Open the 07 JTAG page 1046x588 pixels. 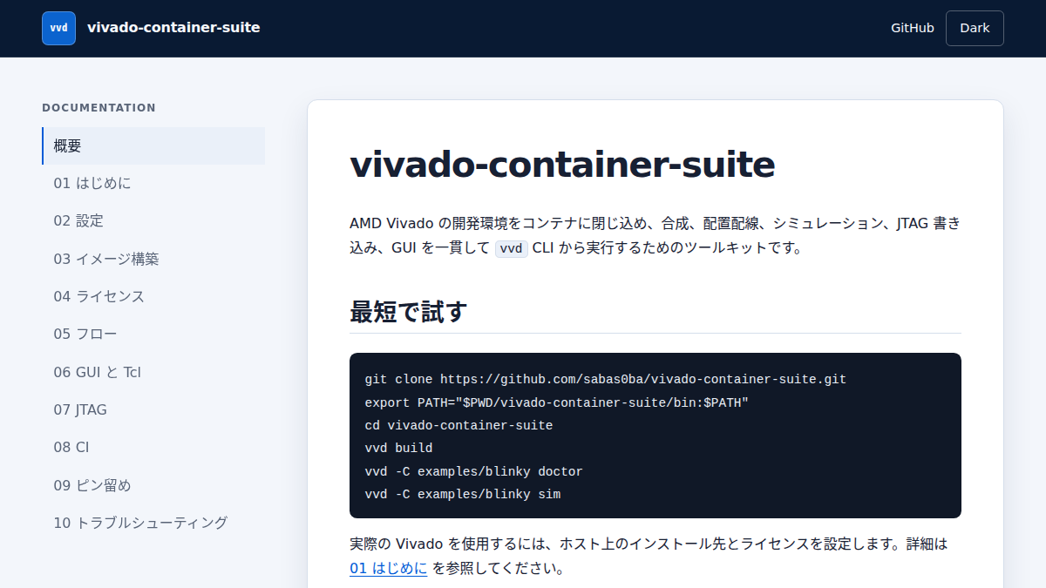point(153,409)
